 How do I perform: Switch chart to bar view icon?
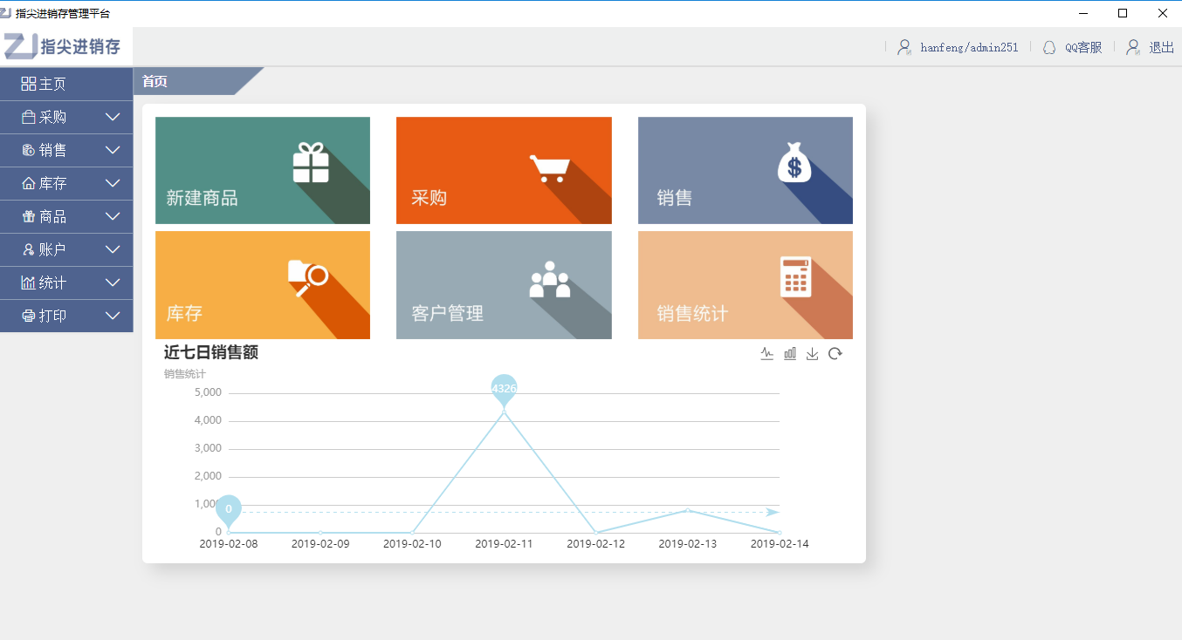coord(790,353)
